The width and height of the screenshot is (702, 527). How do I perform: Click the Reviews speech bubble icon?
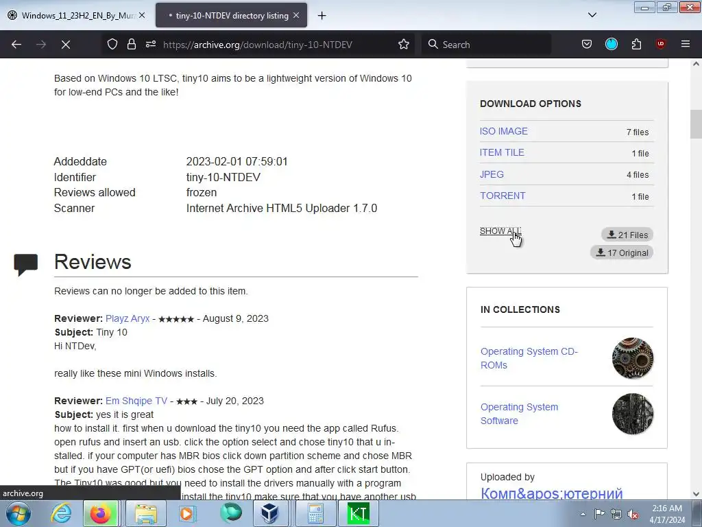(x=26, y=264)
